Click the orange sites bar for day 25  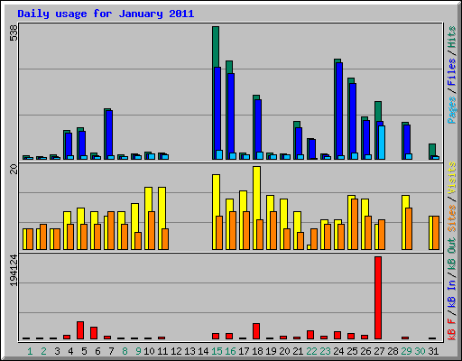355,224
